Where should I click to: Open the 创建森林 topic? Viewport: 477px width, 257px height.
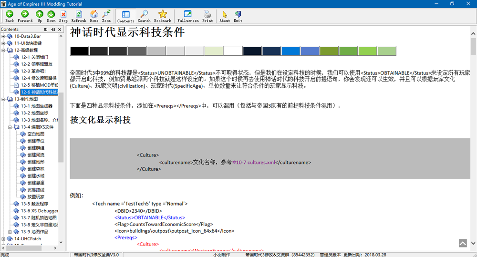pyautogui.click(x=36, y=169)
